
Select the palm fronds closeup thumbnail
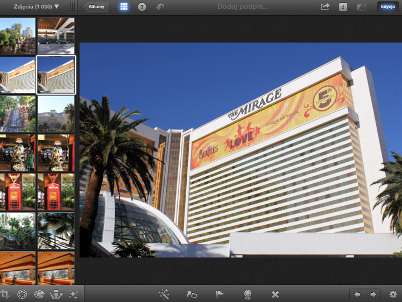(x=56, y=231)
